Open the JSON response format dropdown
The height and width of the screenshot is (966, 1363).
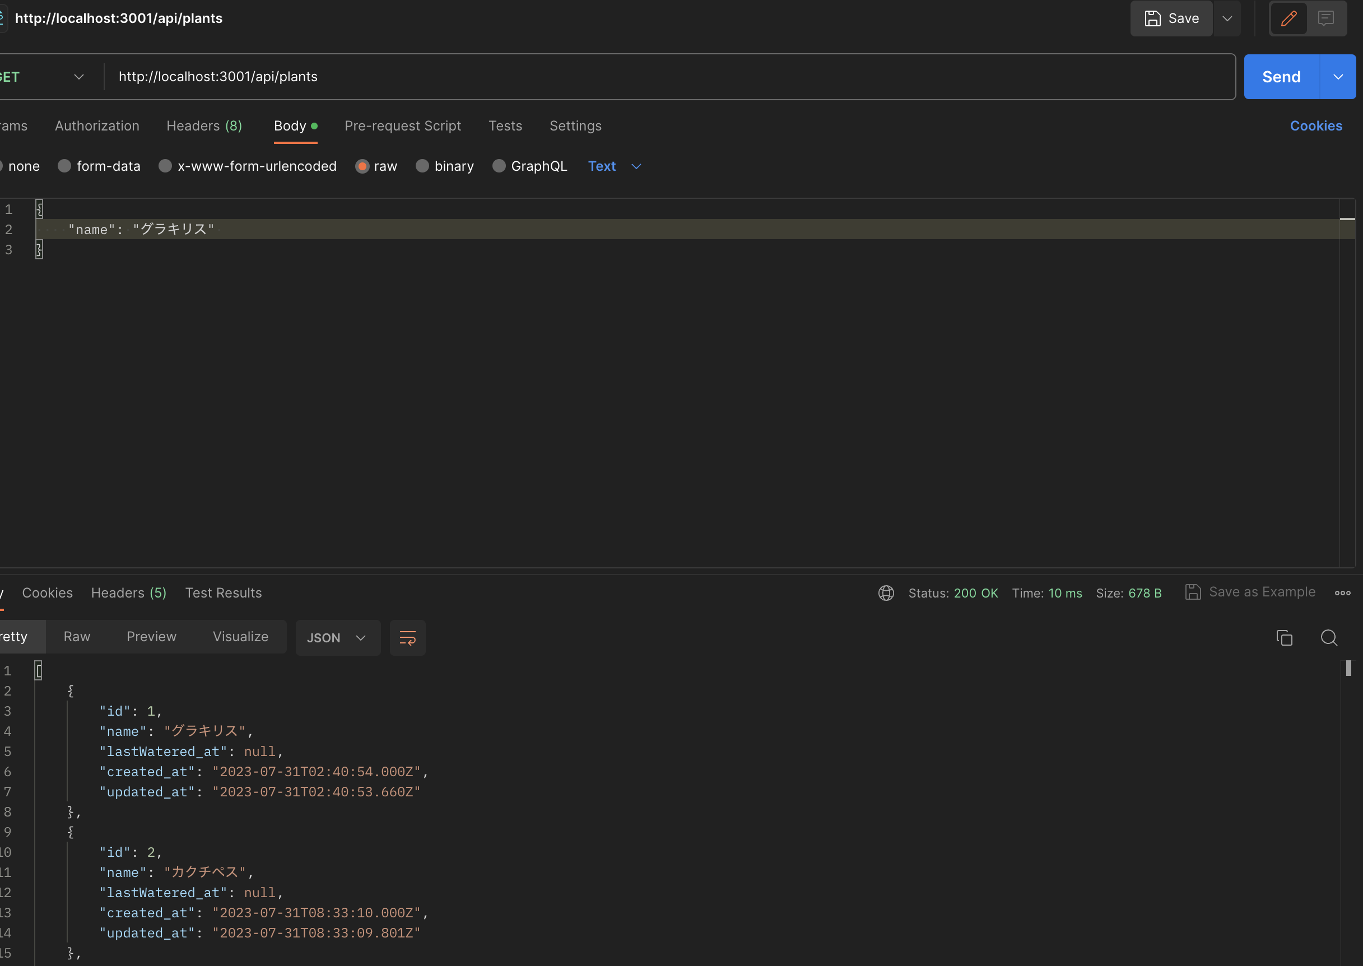(337, 638)
